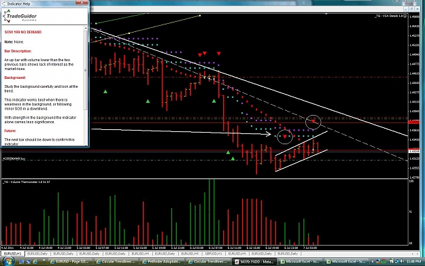Click the 'Background:' heading text
Viewport: 425px width, 266px height.
[15, 78]
